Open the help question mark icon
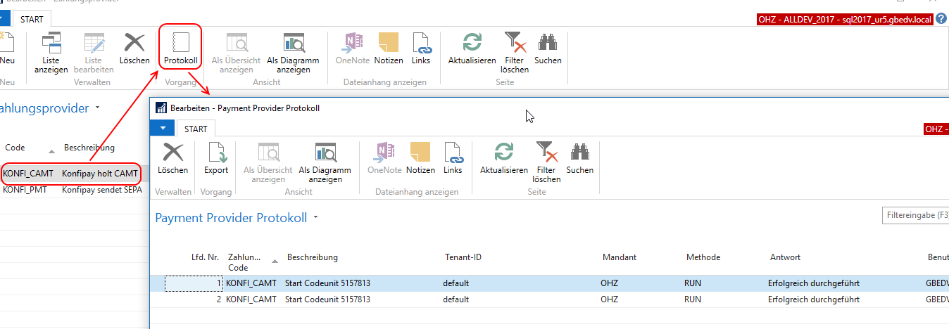The image size is (949, 329). [x=941, y=19]
